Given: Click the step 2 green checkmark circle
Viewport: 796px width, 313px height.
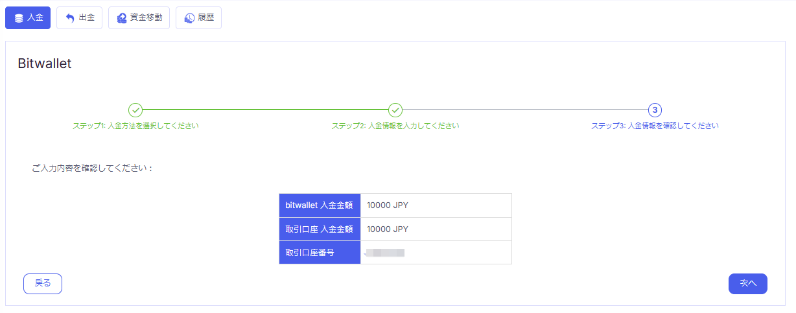Looking at the screenshot, I should coord(395,110).
